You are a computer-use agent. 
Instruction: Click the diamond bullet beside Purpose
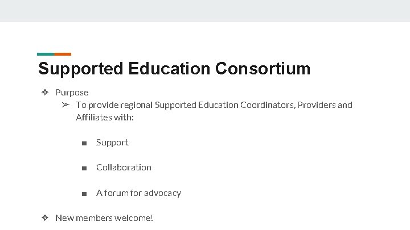point(45,92)
